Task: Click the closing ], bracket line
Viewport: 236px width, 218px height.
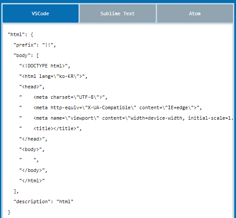Action: (x=16, y=191)
